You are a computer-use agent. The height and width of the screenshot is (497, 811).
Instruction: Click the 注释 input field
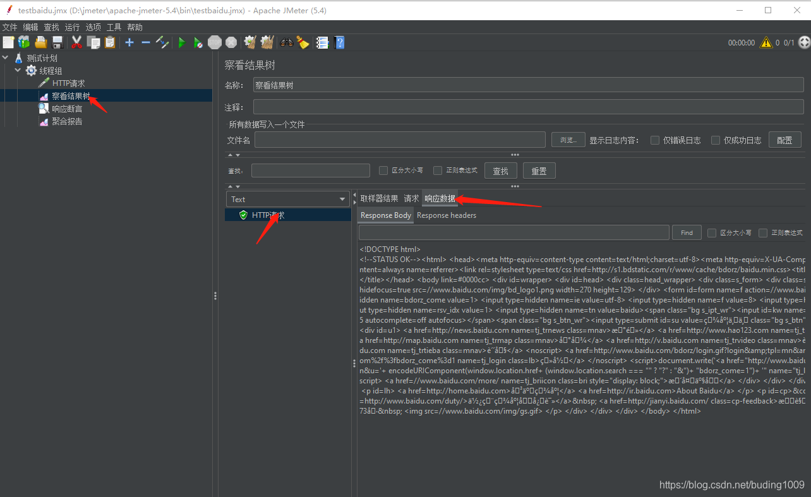[528, 107]
